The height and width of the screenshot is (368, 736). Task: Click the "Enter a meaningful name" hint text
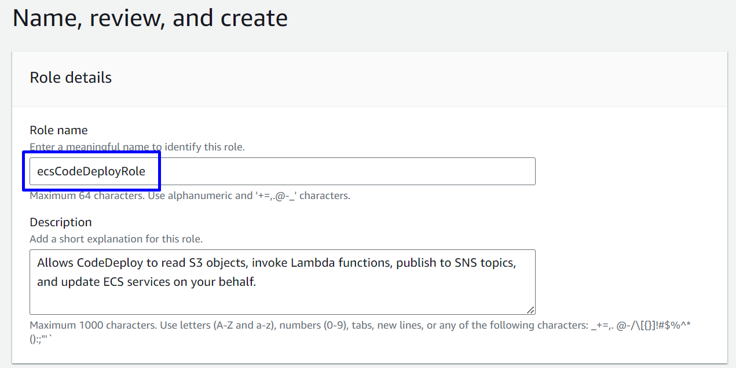coord(137,147)
